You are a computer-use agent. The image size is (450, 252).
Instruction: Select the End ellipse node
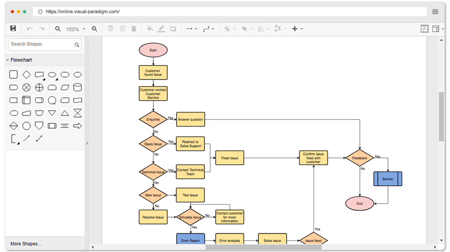tap(360, 203)
